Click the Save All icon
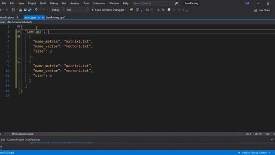Viewport: 275px width, 155px height. click(x=30, y=10)
